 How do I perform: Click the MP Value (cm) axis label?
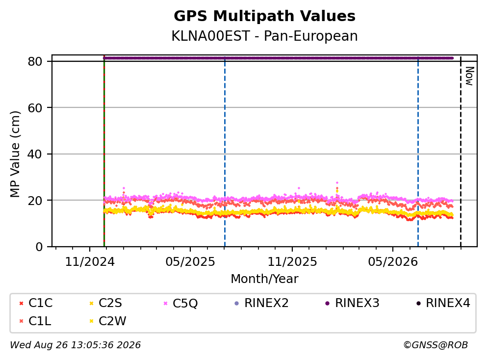[15, 154]
